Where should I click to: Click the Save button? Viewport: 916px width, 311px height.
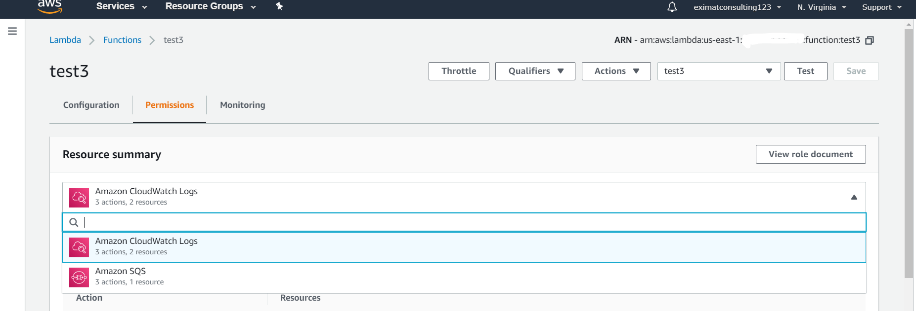[856, 71]
